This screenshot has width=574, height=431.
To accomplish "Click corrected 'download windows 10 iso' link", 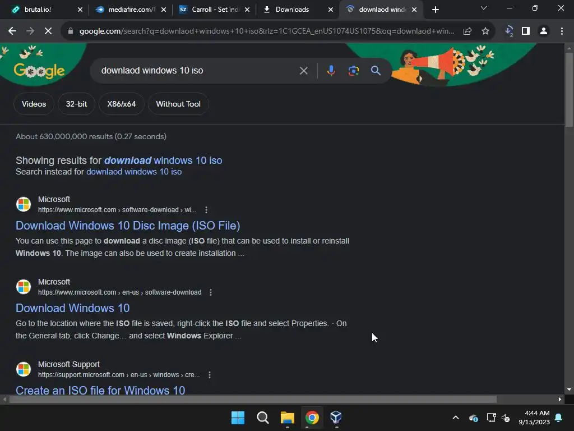I will [x=163, y=160].
